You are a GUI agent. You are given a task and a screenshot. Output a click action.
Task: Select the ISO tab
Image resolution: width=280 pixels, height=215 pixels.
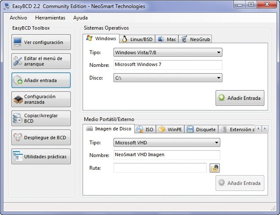pos(145,129)
